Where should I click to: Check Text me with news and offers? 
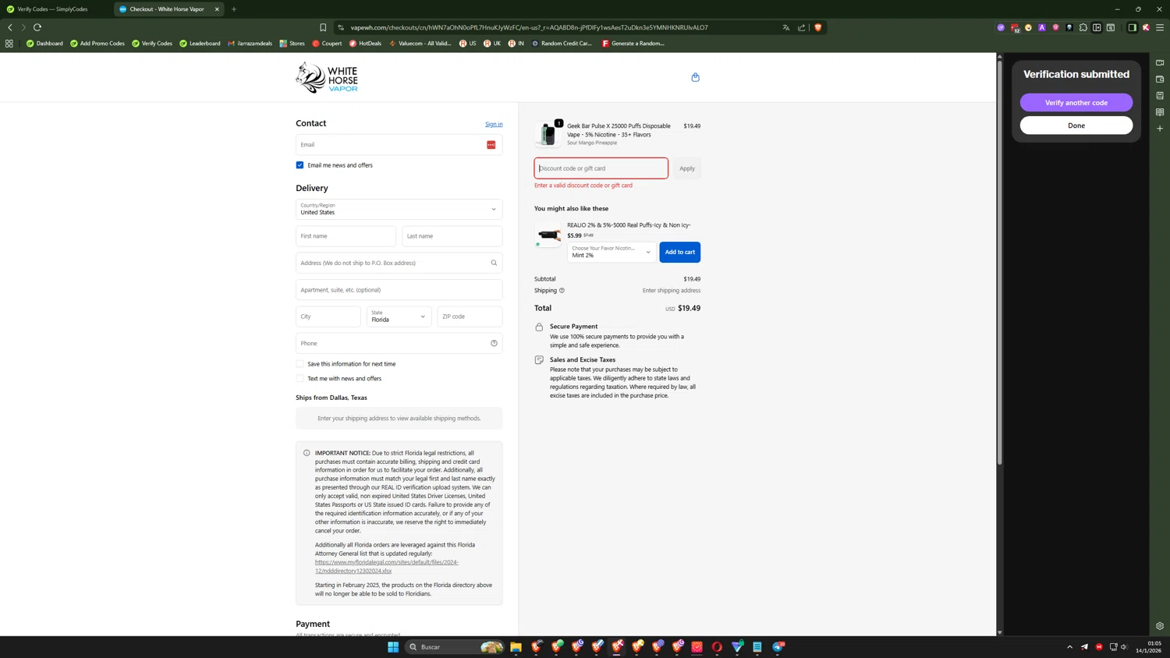[300, 379]
